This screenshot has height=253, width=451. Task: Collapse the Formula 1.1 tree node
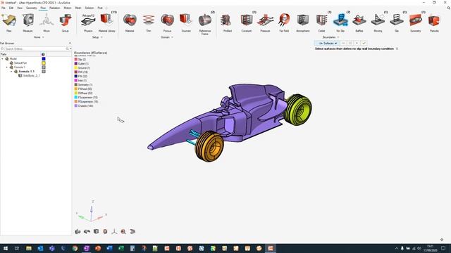pos(11,72)
